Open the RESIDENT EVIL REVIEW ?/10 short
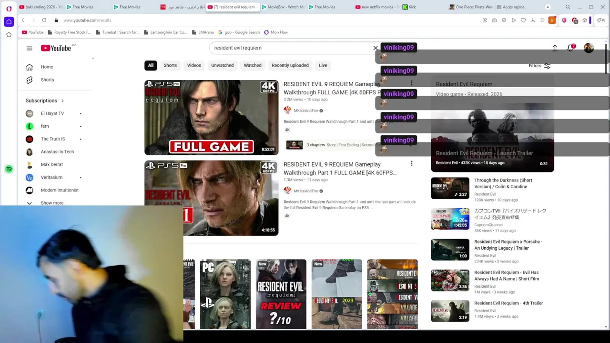This screenshot has width=610, height=343. [281, 294]
